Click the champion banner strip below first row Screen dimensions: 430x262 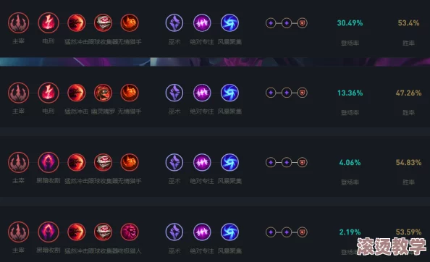tap(215, 62)
